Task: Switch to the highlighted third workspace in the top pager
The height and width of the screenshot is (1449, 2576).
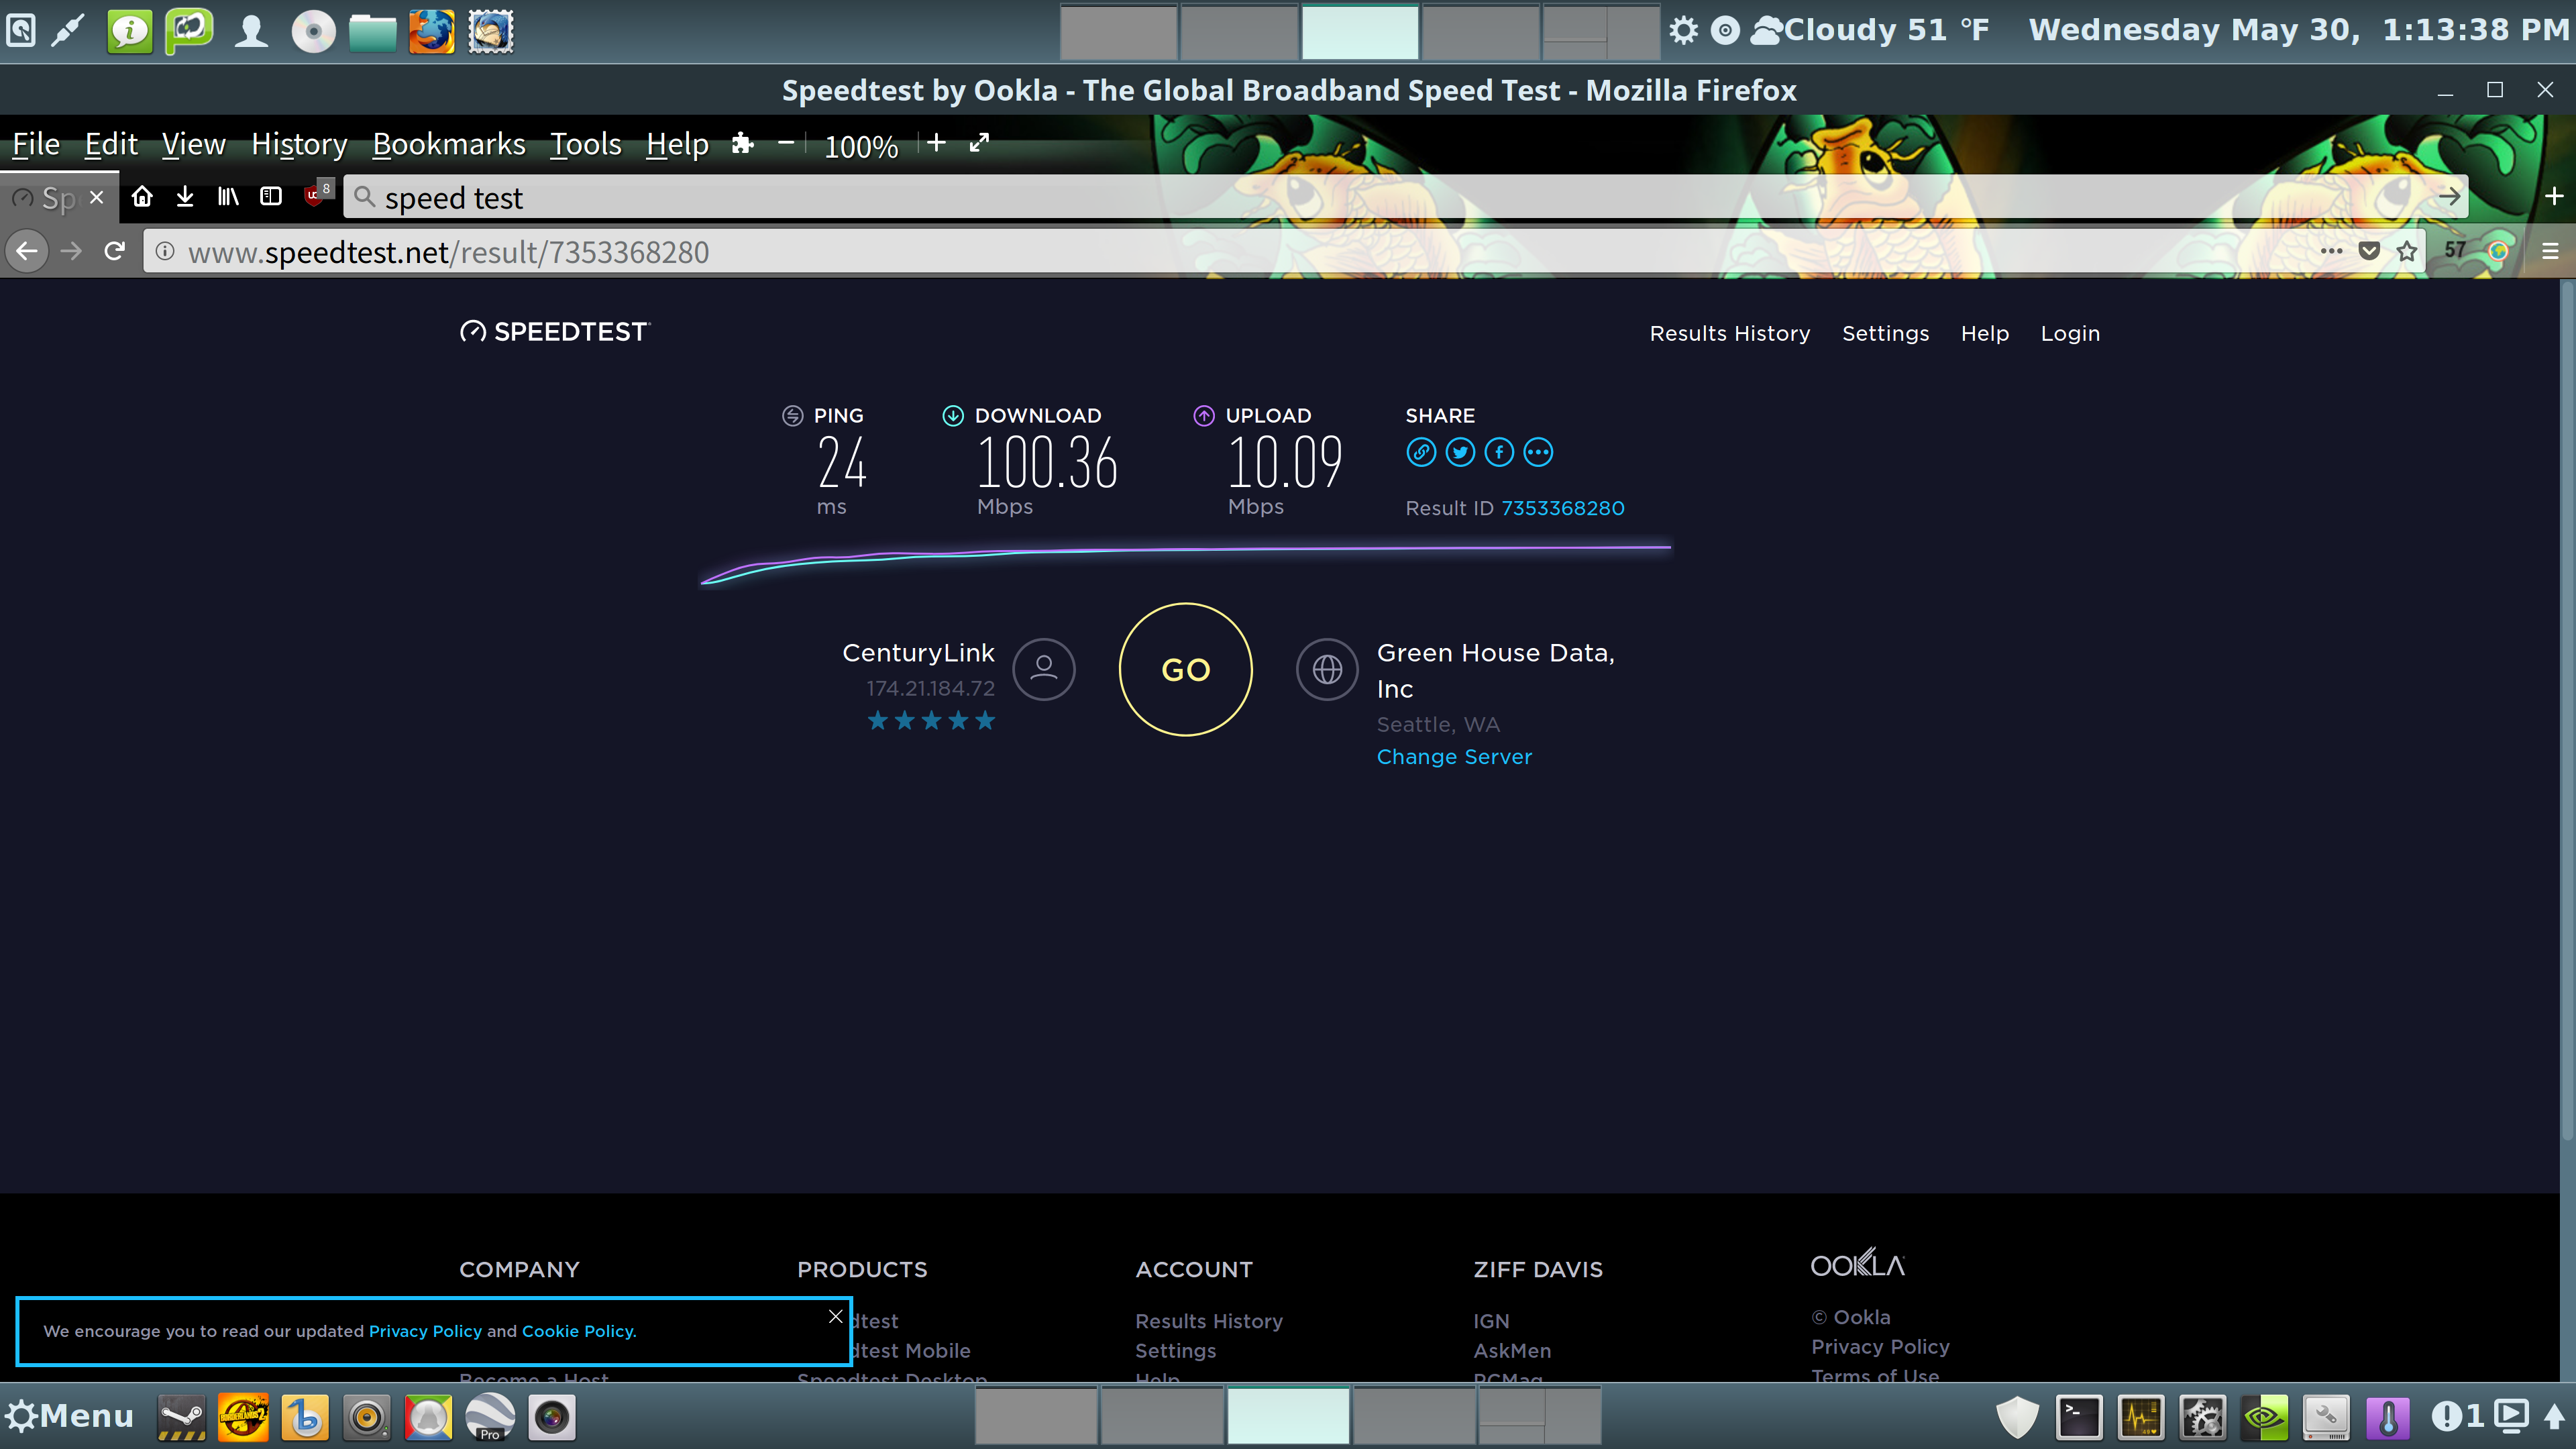Action: [x=1359, y=32]
